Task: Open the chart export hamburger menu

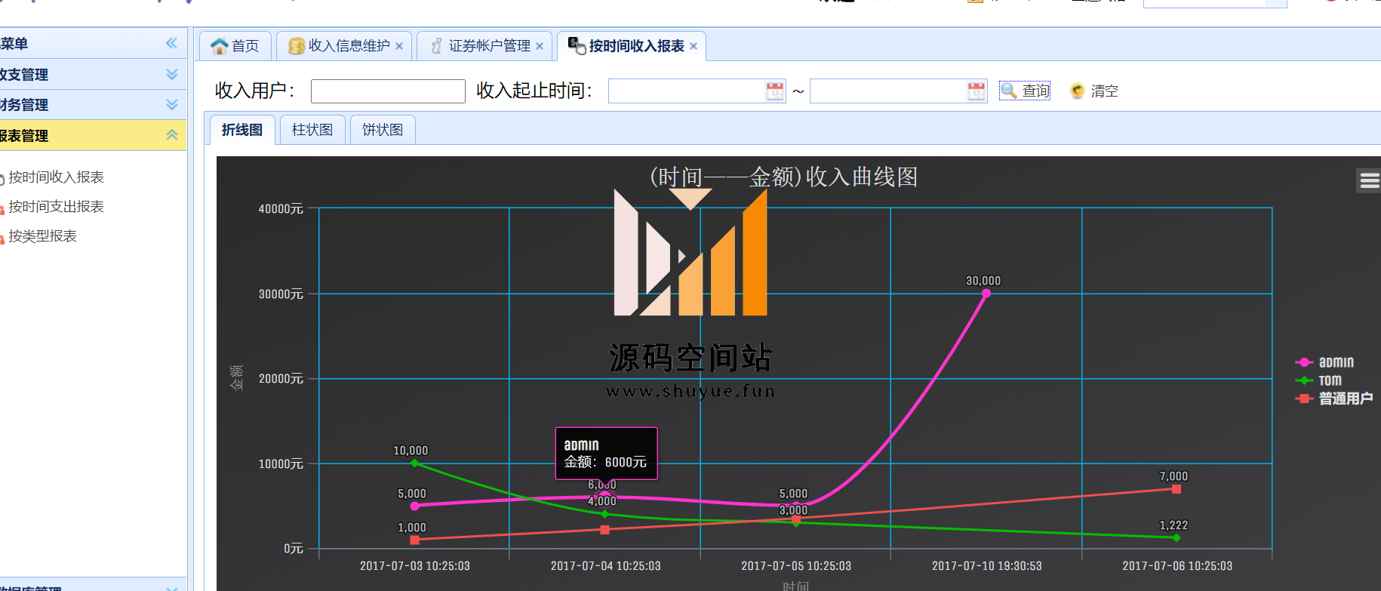Action: 1369,180
